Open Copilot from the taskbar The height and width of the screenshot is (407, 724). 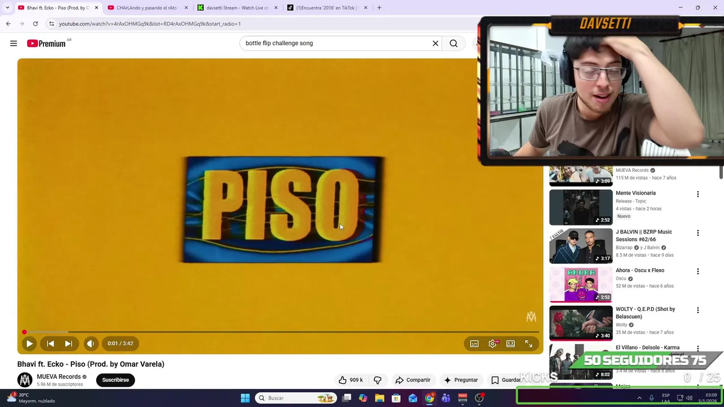363,398
